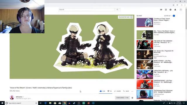
Task: Click the info icon on the download card
Action: click(131, 17)
